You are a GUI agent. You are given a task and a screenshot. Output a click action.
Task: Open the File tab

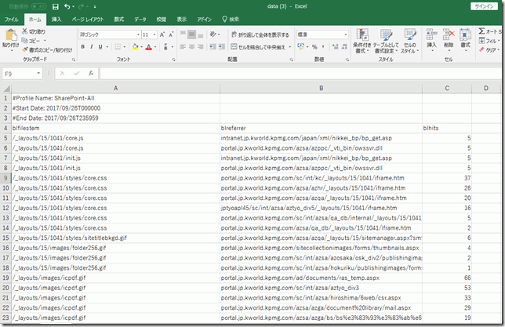tap(12, 20)
